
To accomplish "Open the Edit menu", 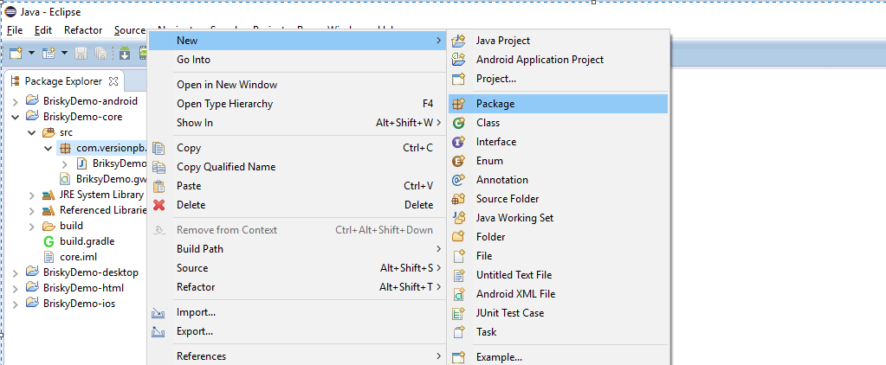I will click(x=43, y=30).
